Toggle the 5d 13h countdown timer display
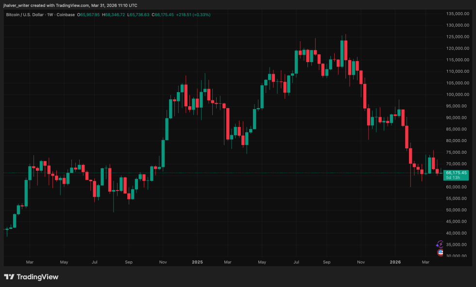Screen dimensions: 476x287 [x=453, y=177]
